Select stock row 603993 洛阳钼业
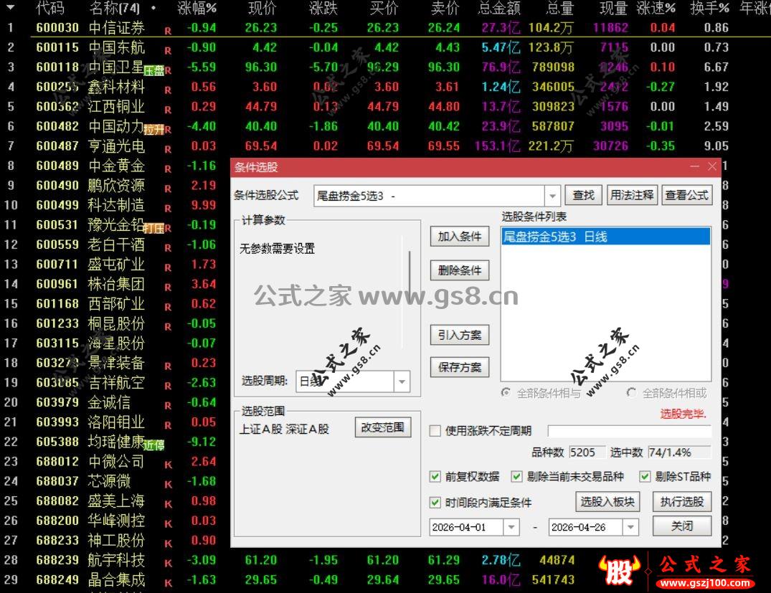This screenshot has height=593, width=771. [x=115, y=422]
